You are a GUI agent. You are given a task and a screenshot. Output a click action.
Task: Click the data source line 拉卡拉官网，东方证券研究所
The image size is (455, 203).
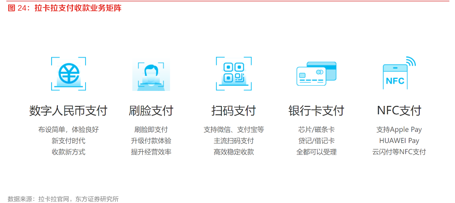pos(78,199)
